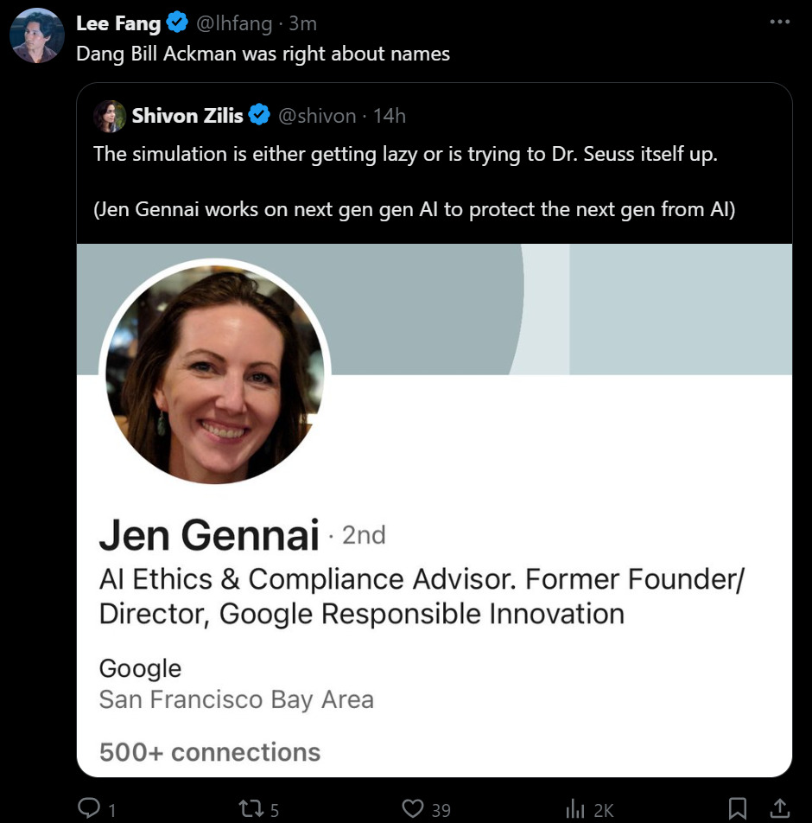Click the share upload icon
The width and height of the screenshot is (812, 823).
tap(778, 808)
